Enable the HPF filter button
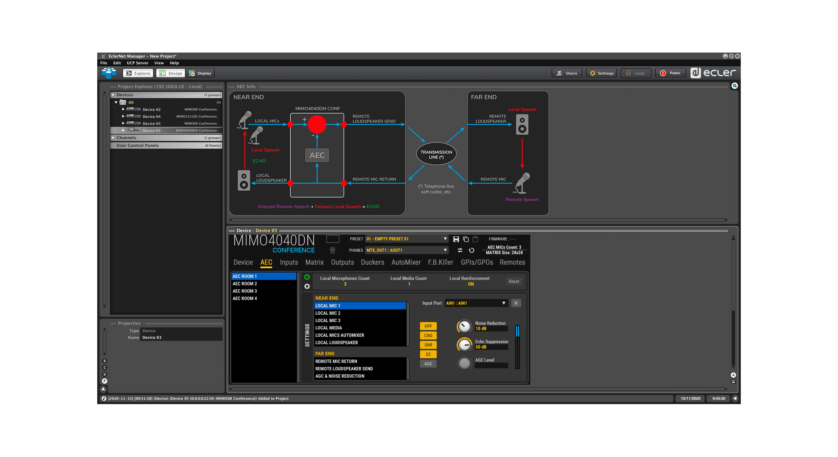The height and width of the screenshot is (457, 838). pyautogui.click(x=428, y=326)
